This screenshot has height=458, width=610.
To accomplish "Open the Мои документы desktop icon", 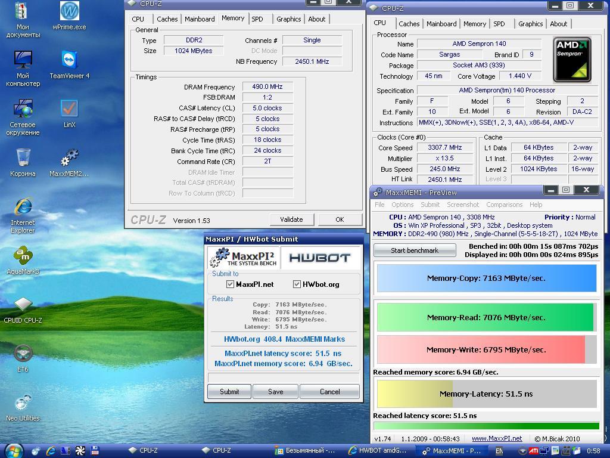I will click(23, 20).
